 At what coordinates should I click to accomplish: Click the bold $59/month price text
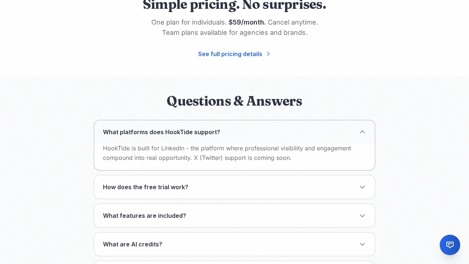247,22
